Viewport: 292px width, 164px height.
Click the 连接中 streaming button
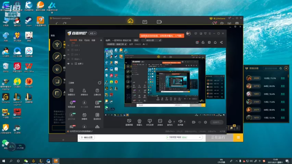[x=216, y=122]
